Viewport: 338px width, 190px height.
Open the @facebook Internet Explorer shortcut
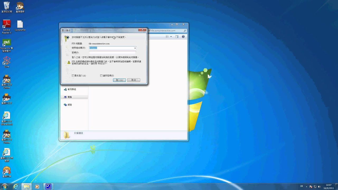(7, 118)
